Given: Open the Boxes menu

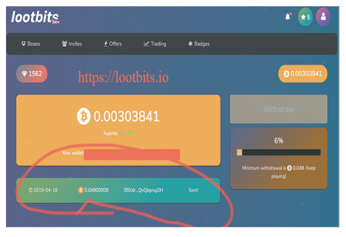Looking at the screenshot, I should point(31,44).
